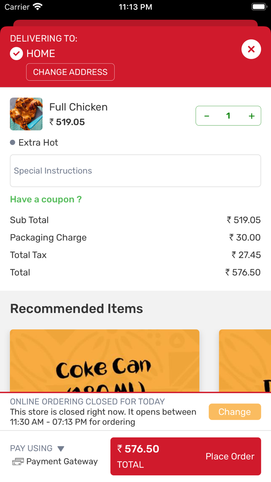Screen dimensions: 271x482
Task: Open the coupon entry via Have a coupon link
Action: pyautogui.click(x=46, y=199)
